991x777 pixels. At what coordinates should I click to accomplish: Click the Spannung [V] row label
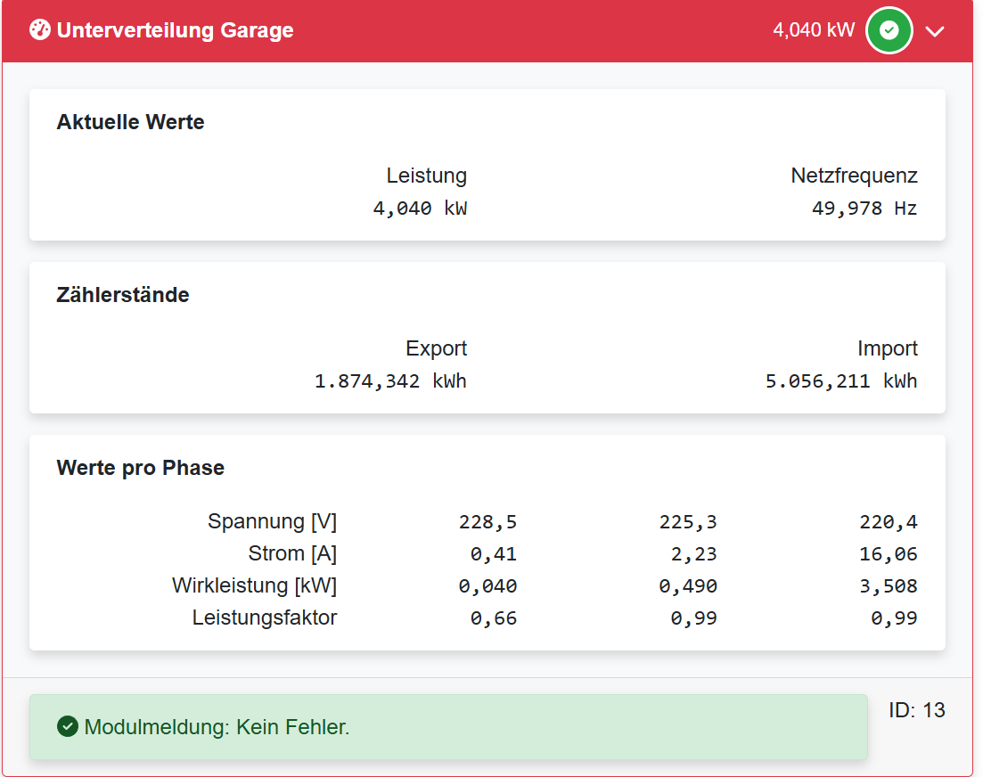[272, 521]
